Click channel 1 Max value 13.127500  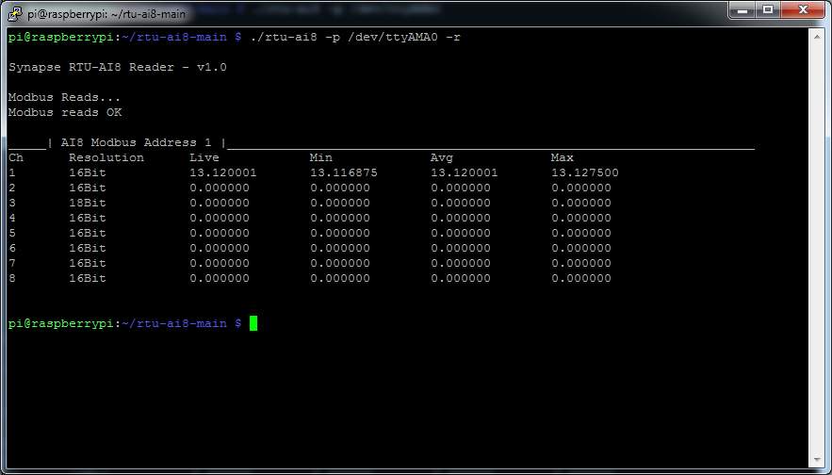click(x=584, y=172)
